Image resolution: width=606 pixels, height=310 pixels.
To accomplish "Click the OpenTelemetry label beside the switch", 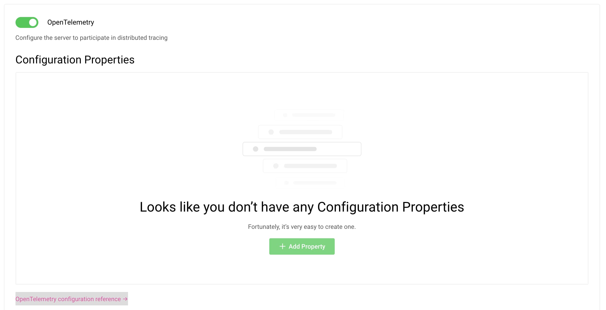I will click(x=71, y=22).
